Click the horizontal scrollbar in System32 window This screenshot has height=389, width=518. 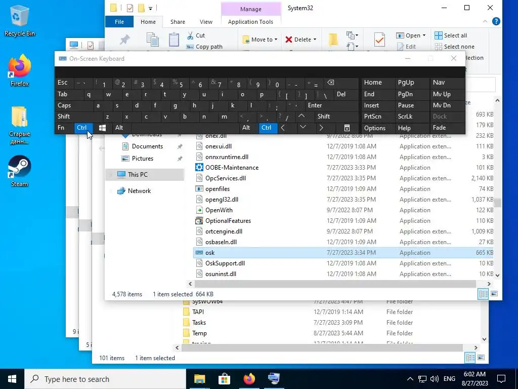point(335,284)
